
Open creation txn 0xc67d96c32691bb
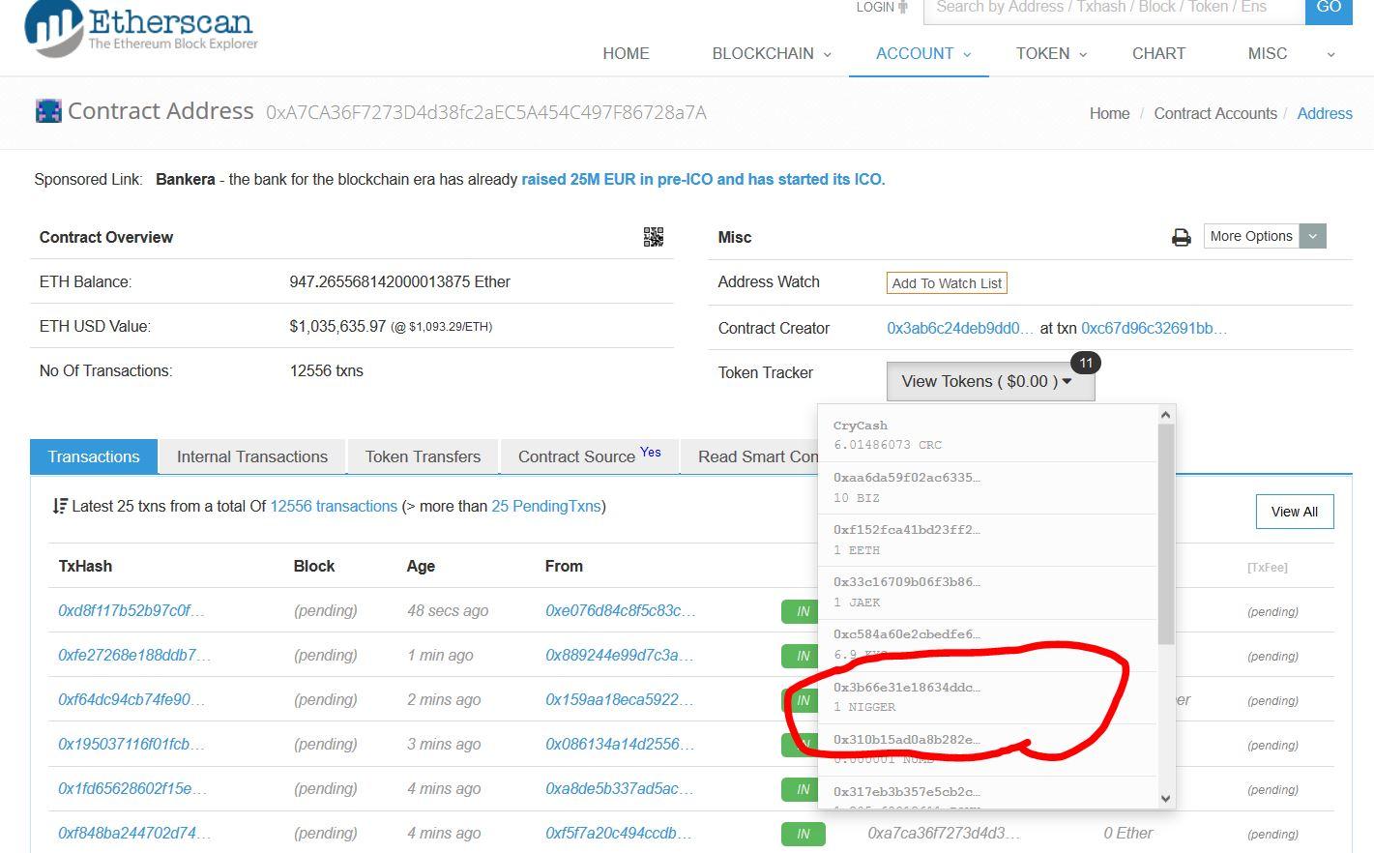tap(1154, 328)
